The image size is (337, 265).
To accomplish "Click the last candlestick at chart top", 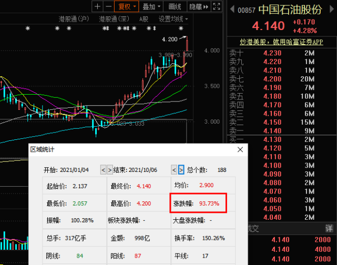I will click(x=187, y=44).
